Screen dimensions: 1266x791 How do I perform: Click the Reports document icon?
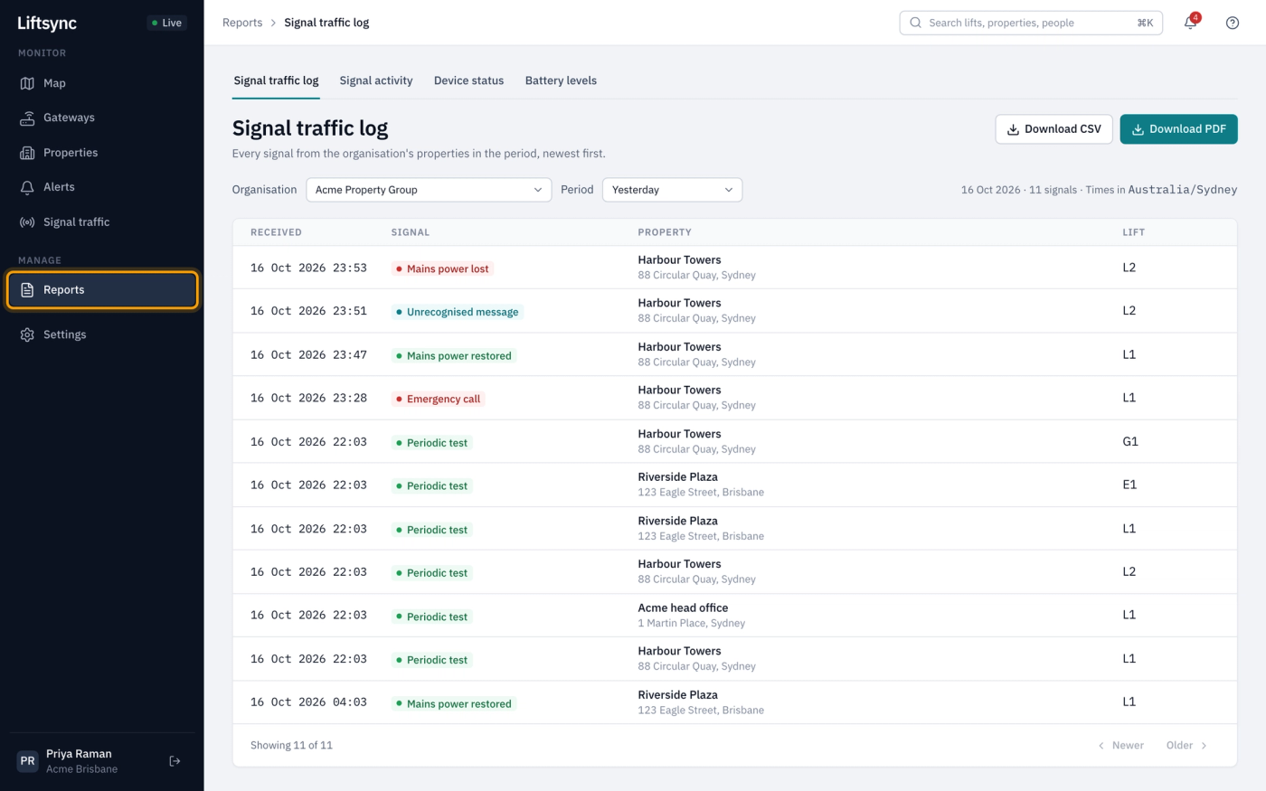(x=27, y=290)
